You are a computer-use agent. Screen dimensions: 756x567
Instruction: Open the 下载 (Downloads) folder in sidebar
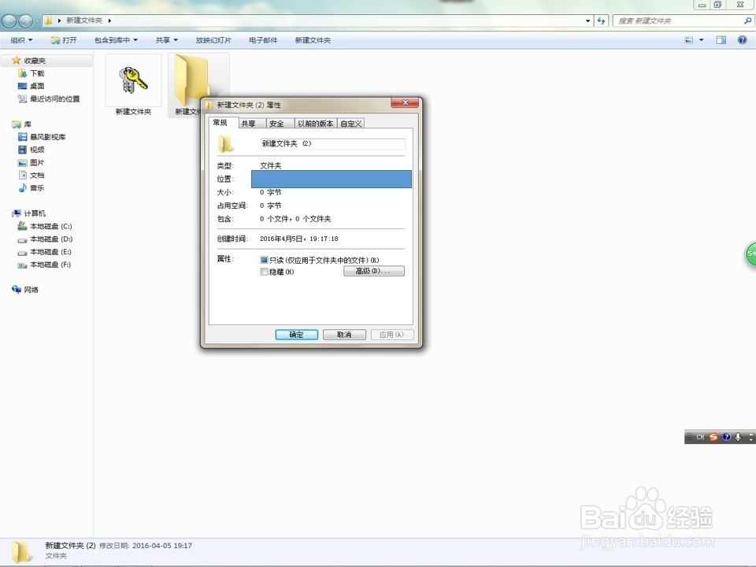point(35,72)
